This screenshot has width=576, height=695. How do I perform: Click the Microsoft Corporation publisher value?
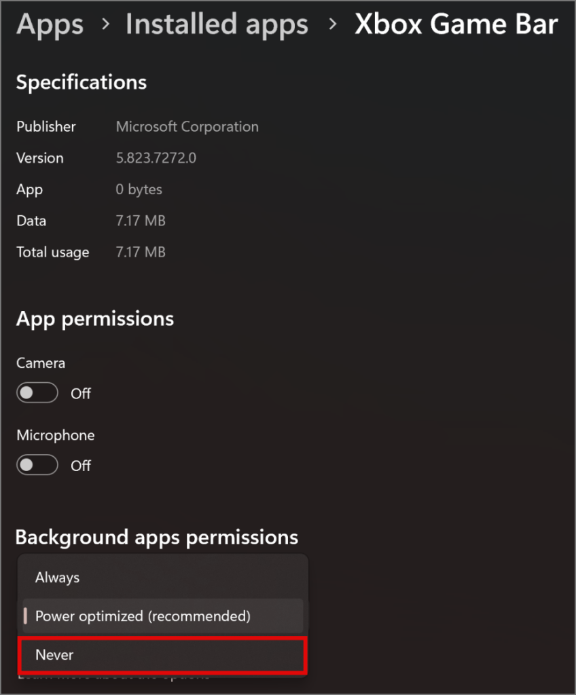point(187,127)
